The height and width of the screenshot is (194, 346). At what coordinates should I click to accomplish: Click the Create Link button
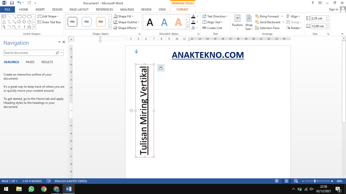tap(213, 28)
